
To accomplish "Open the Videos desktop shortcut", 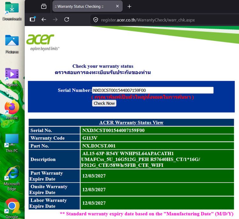I will point(12,77).
